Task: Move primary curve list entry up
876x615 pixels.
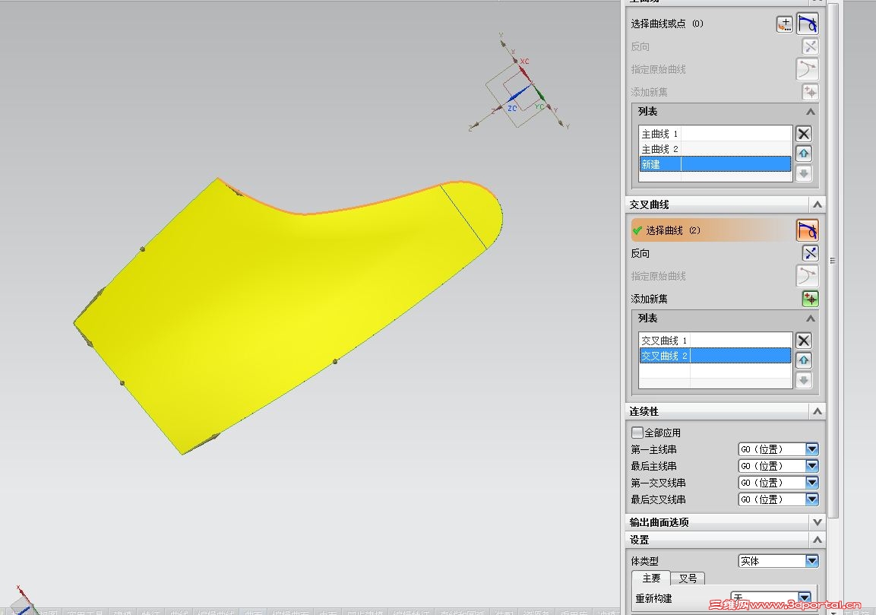Action: coord(803,154)
